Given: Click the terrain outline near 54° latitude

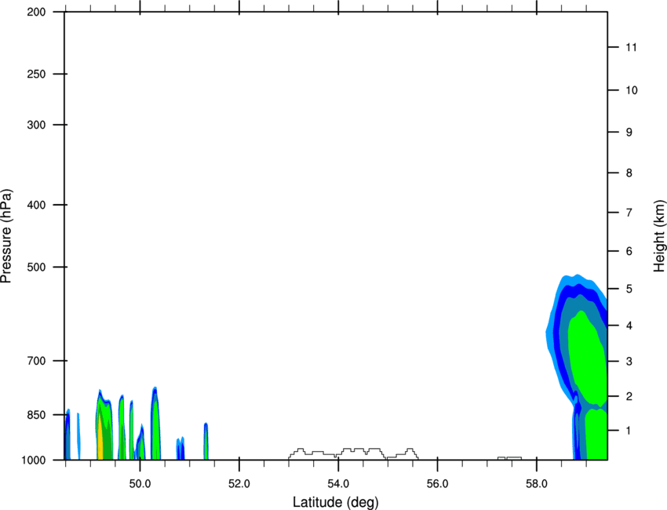Looking at the screenshot, I should 353,454.
